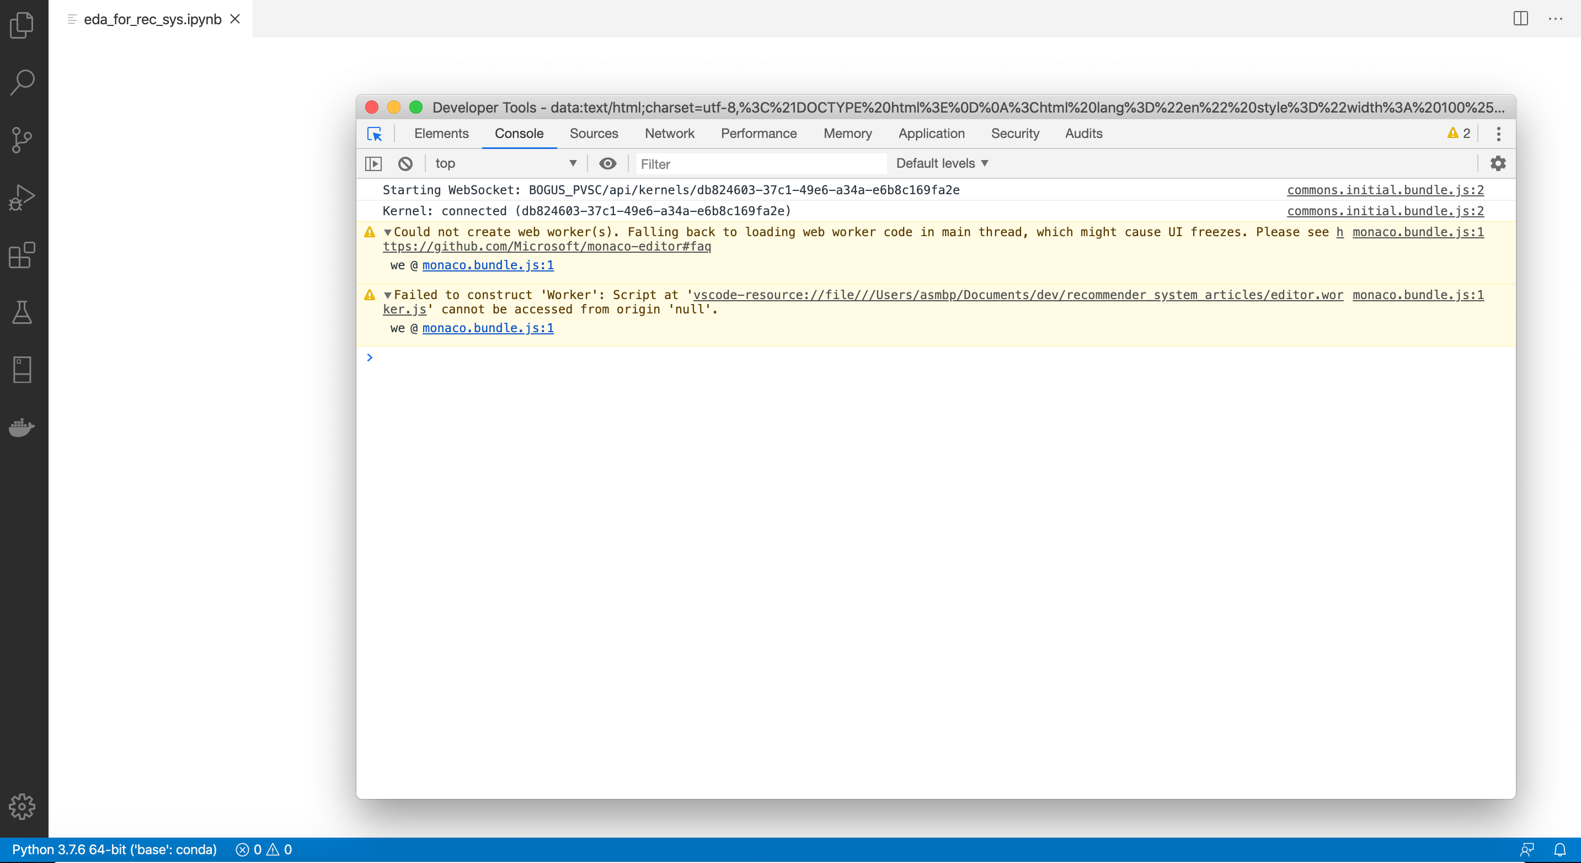
Task: Select the Python 3.7.6 interpreter in status bar
Action: (x=114, y=850)
